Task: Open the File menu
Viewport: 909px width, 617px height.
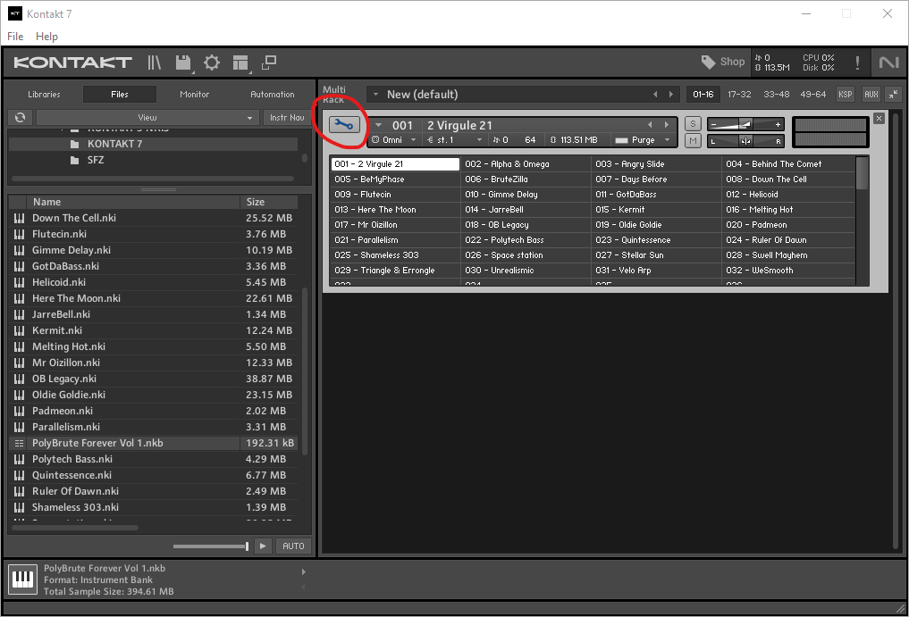Action: (15, 37)
